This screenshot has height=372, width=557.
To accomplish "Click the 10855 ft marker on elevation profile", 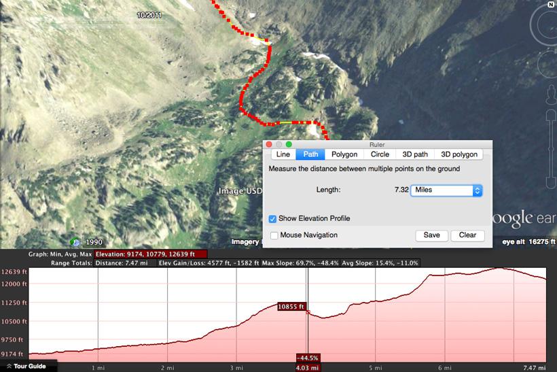I will pos(293,307).
